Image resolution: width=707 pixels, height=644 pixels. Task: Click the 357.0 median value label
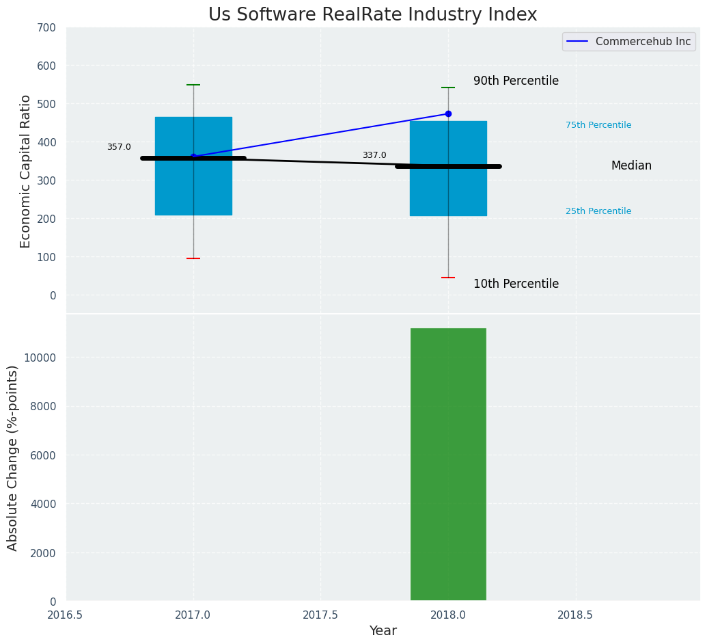click(x=119, y=147)
